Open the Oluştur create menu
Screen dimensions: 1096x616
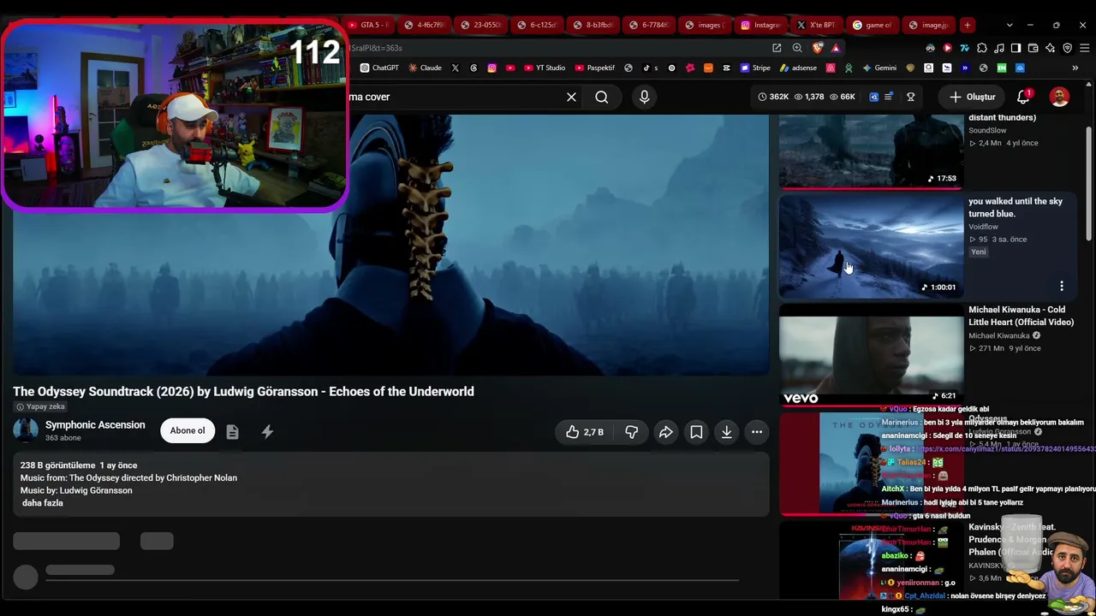pyautogui.click(x=973, y=97)
